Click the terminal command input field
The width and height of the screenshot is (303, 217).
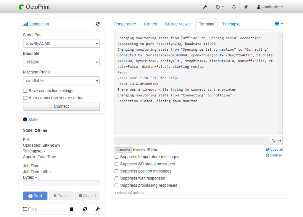(192, 141)
